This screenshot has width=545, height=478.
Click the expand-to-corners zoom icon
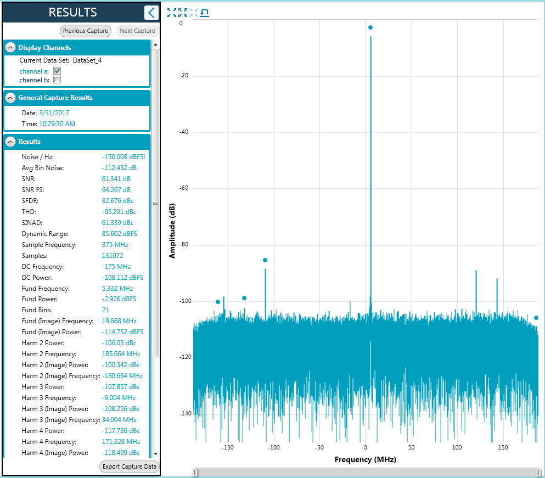(183, 13)
